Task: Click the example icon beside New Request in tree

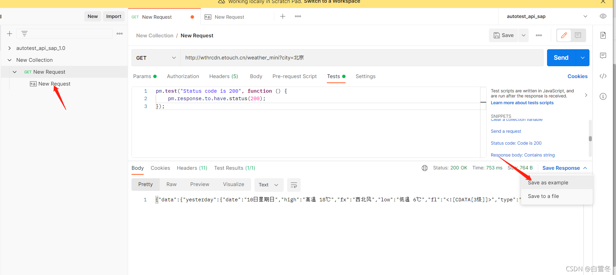Action: [x=33, y=84]
